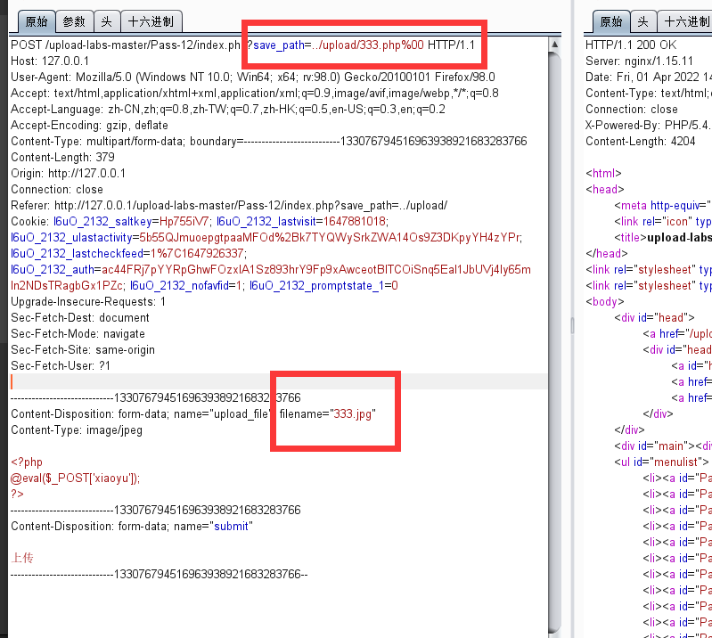Viewport: 712px width, 638px height.
Task: Click the Sec-Fetch-Dest: document line
Action: (x=80, y=317)
